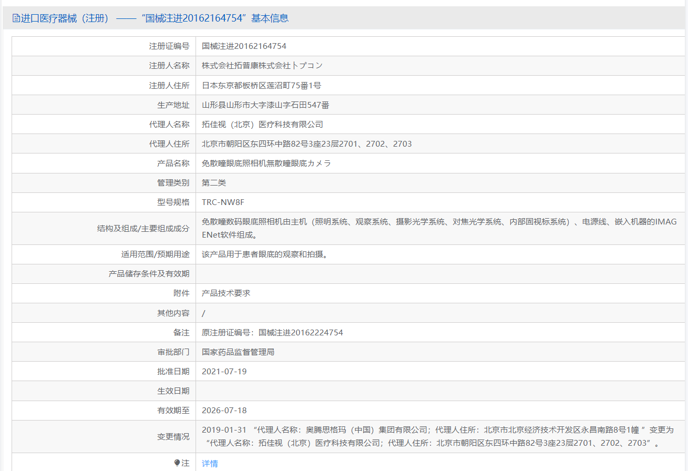Click the agent address 北京市朝阳区东四环中路82号 value
This screenshot has width=688, height=471.
(x=306, y=144)
